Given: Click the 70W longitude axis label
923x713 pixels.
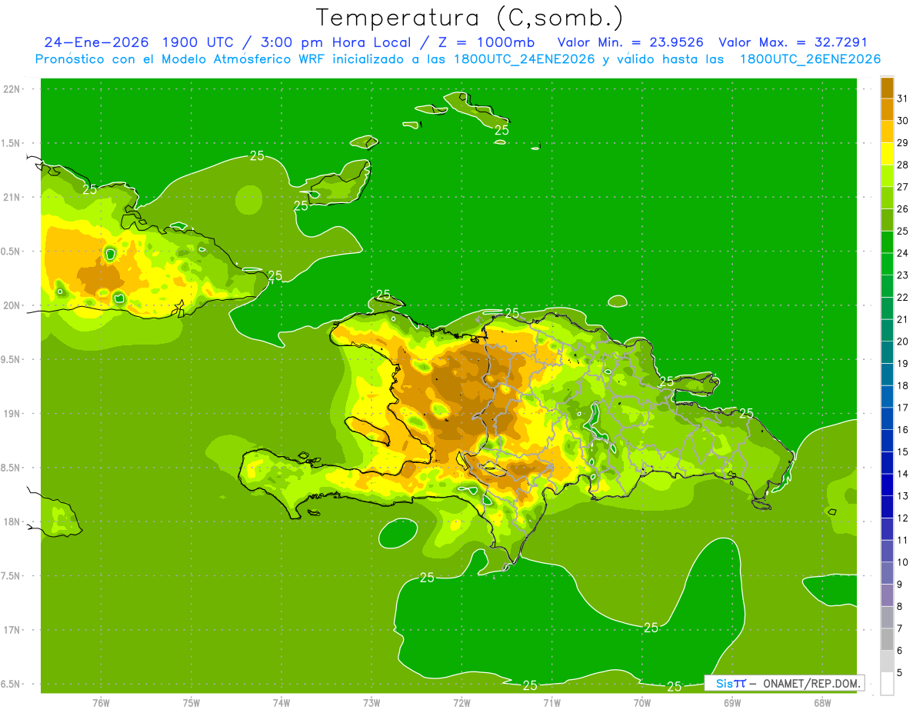Looking at the screenshot, I should pyautogui.click(x=642, y=703).
